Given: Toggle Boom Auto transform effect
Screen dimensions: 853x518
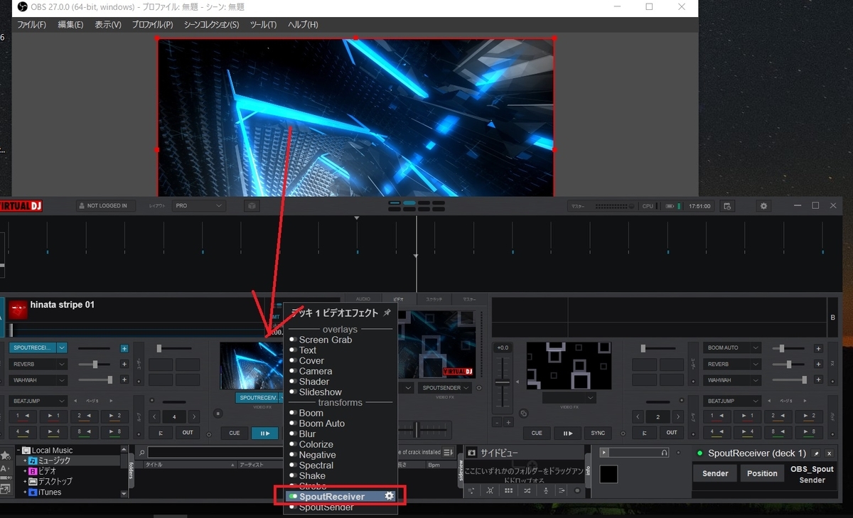Looking at the screenshot, I should (292, 423).
